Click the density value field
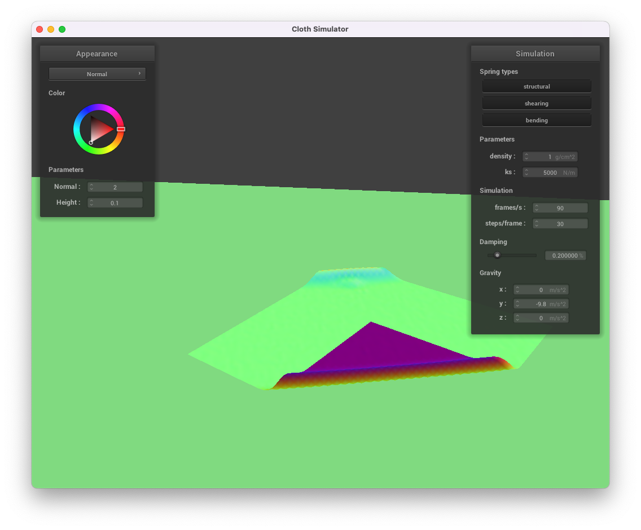The image size is (641, 530). point(550,157)
